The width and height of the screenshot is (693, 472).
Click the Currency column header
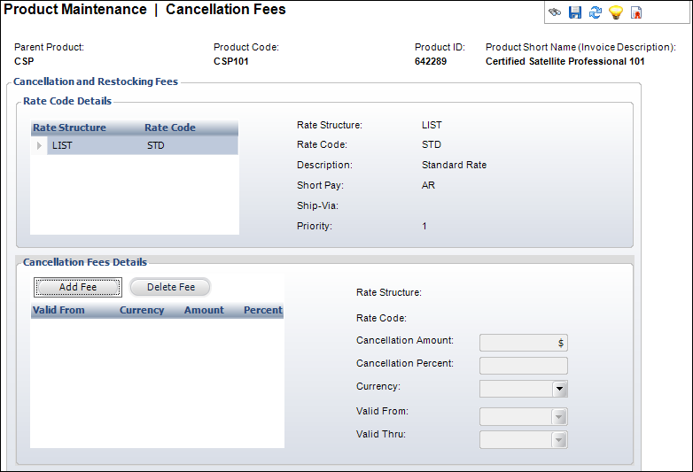pos(142,310)
